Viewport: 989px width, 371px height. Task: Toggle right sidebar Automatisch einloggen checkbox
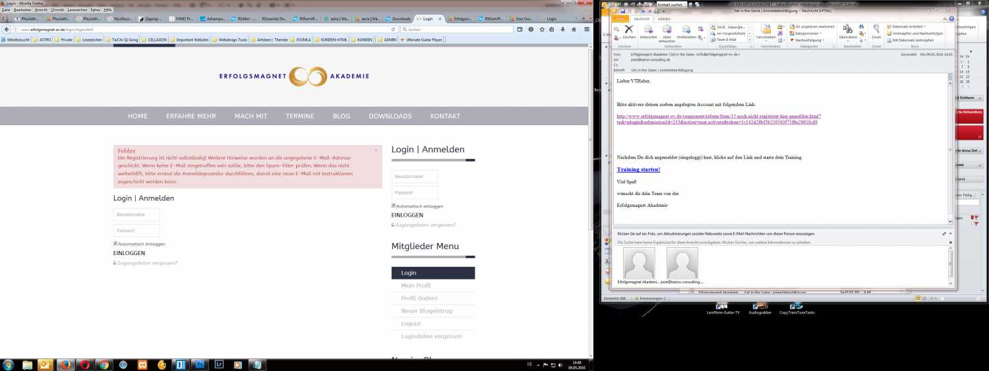pos(394,206)
